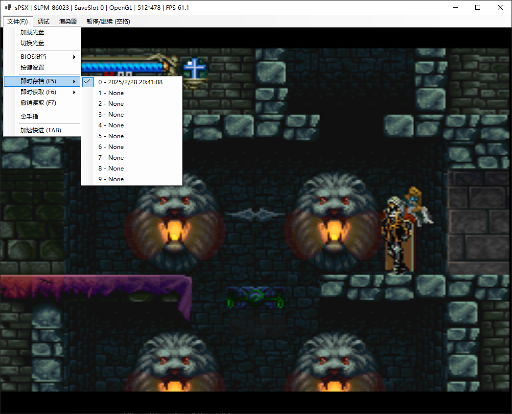Open 按键设置 key configuration
The image size is (512, 414).
point(42,67)
